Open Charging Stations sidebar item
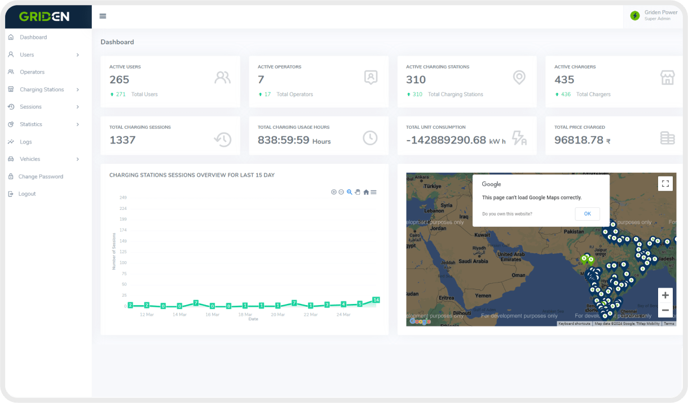This screenshot has height=403, width=688. 42,89
